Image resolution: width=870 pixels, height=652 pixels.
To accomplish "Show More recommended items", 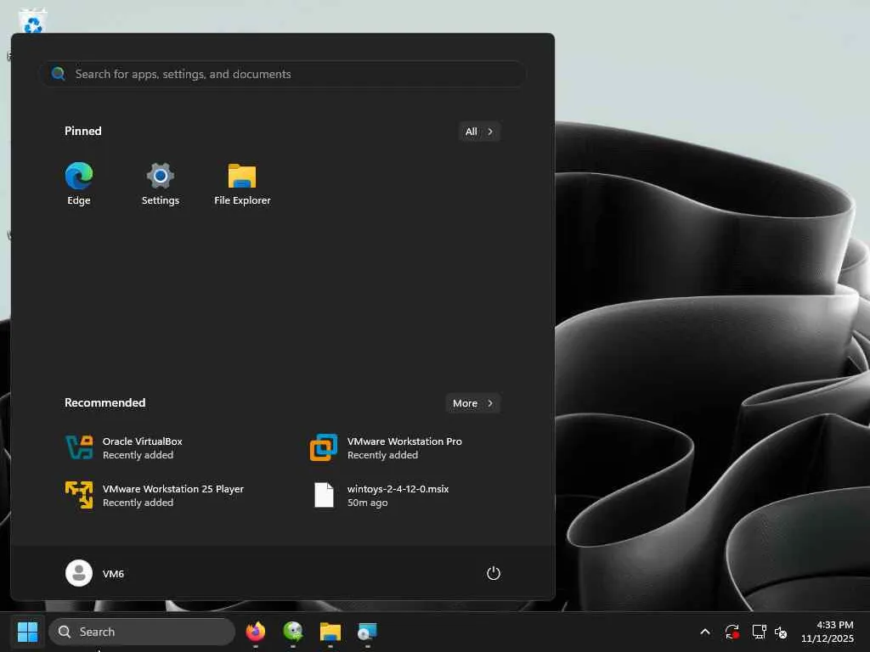I will (472, 403).
